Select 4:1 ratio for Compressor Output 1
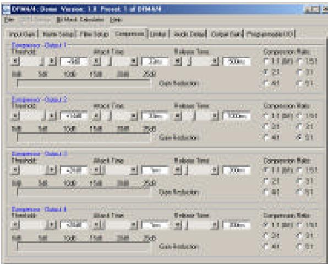 [x=266, y=83]
